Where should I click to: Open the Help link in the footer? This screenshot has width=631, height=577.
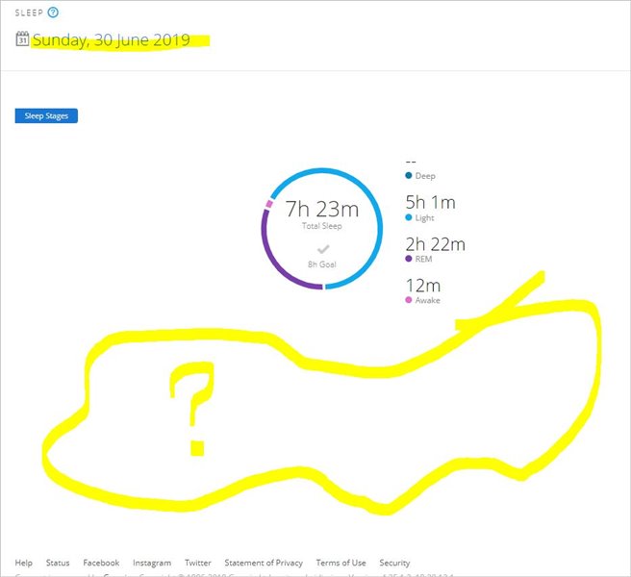(x=23, y=563)
